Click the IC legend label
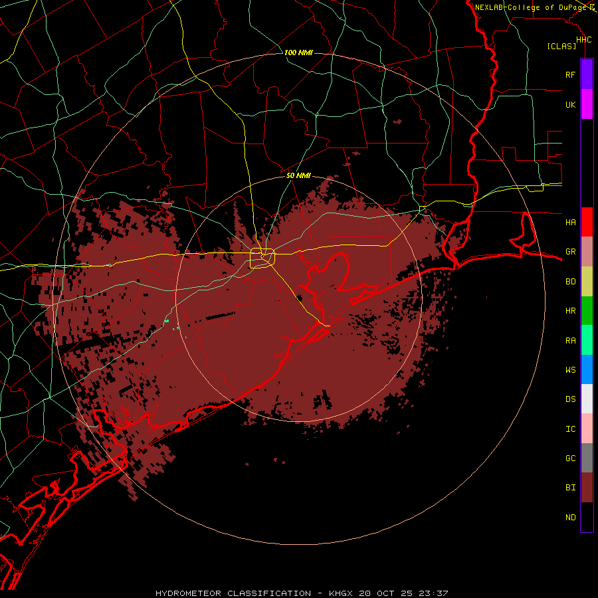Image resolution: width=598 pixels, height=598 pixels. [571, 429]
